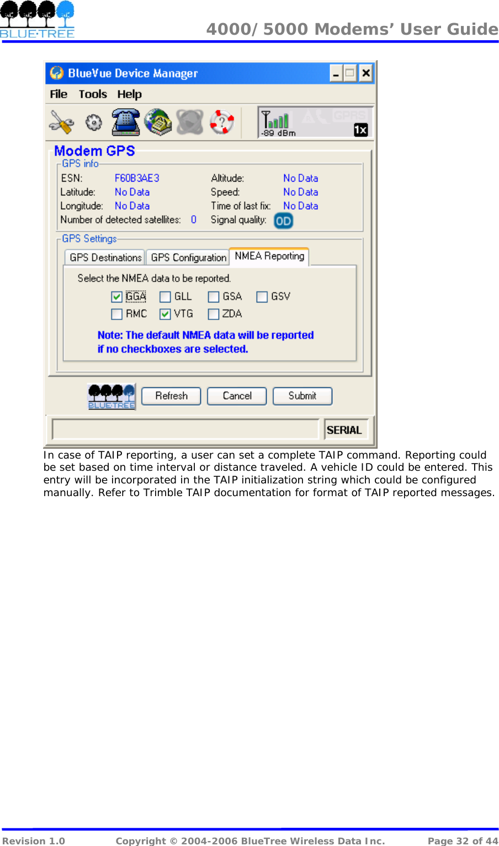499x846 pixels.
Task: Submit the NMEA reporting settings
Action: (302, 396)
